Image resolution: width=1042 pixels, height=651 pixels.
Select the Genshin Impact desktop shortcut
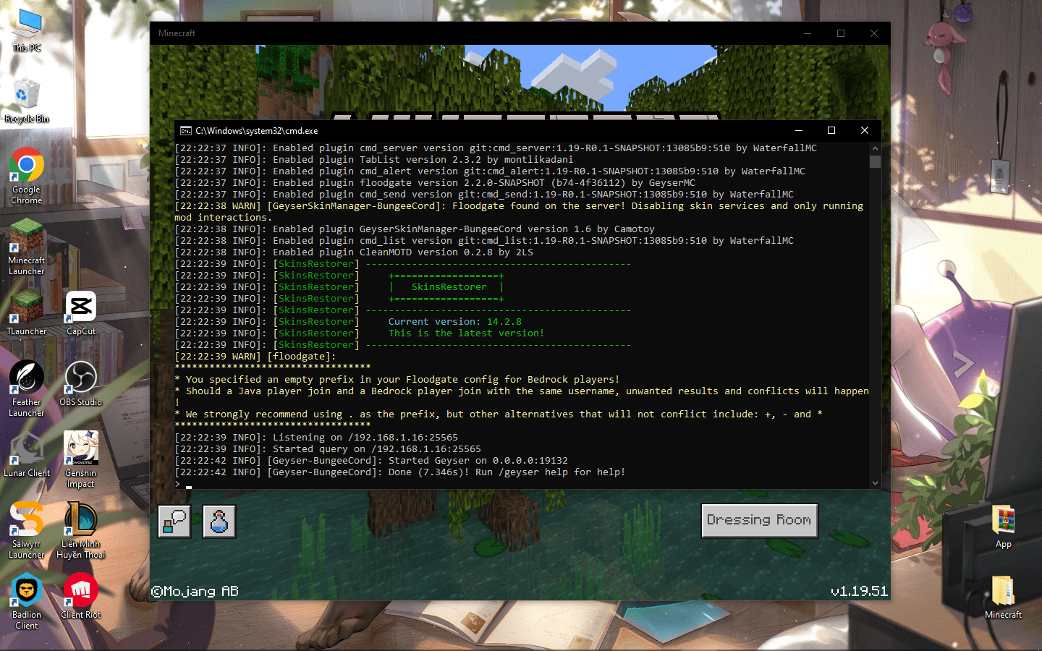pyautogui.click(x=81, y=460)
